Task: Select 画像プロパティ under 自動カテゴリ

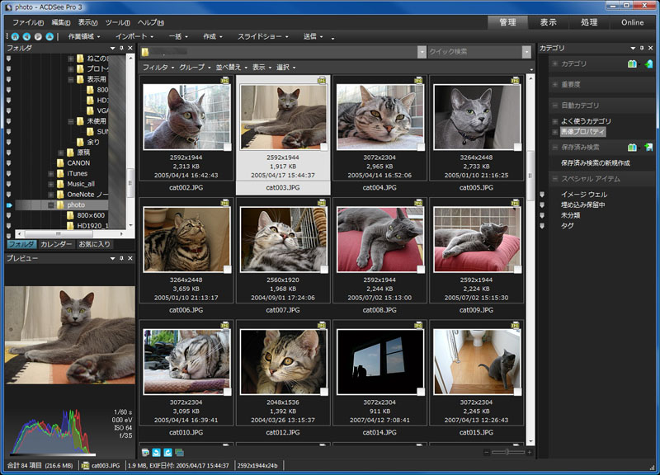Action: [x=583, y=131]
